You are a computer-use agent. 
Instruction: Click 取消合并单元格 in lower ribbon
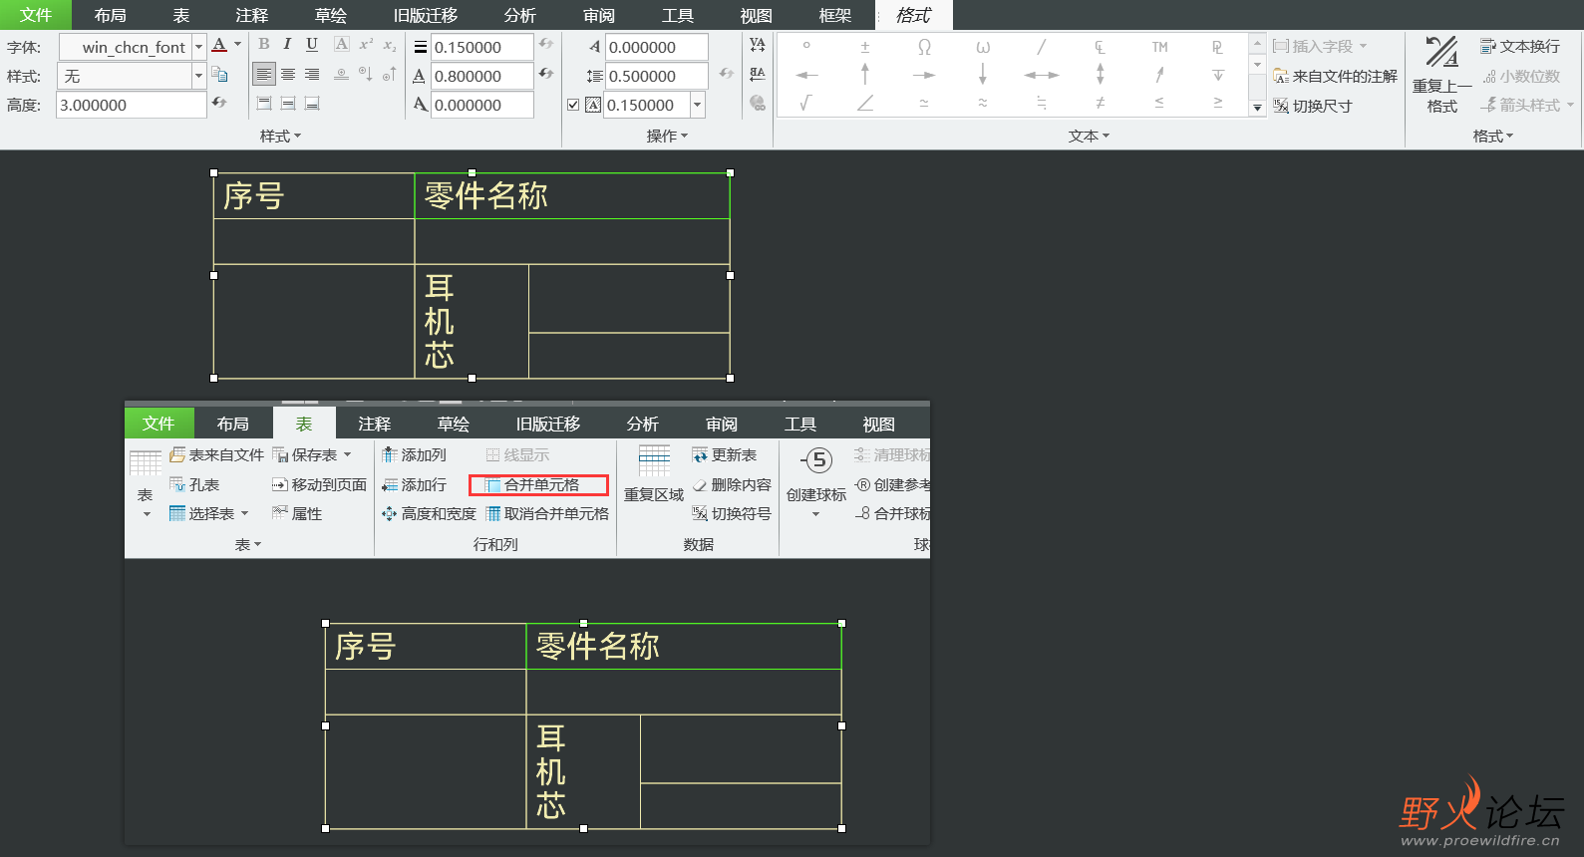tap(547, 514)
